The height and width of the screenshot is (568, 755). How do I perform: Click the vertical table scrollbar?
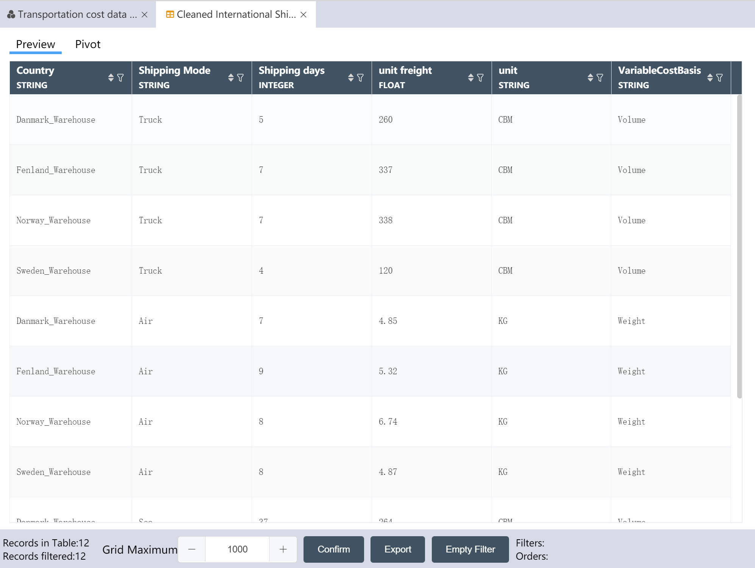click(739, 246)
